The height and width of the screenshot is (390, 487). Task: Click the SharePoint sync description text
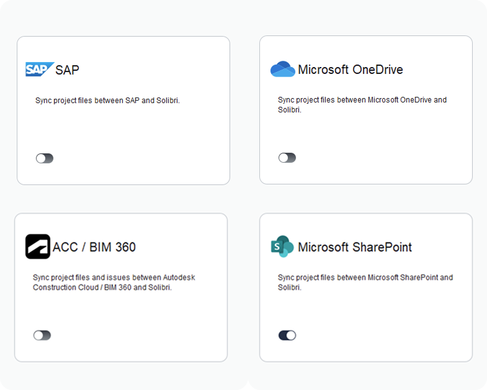pos(365,283)
